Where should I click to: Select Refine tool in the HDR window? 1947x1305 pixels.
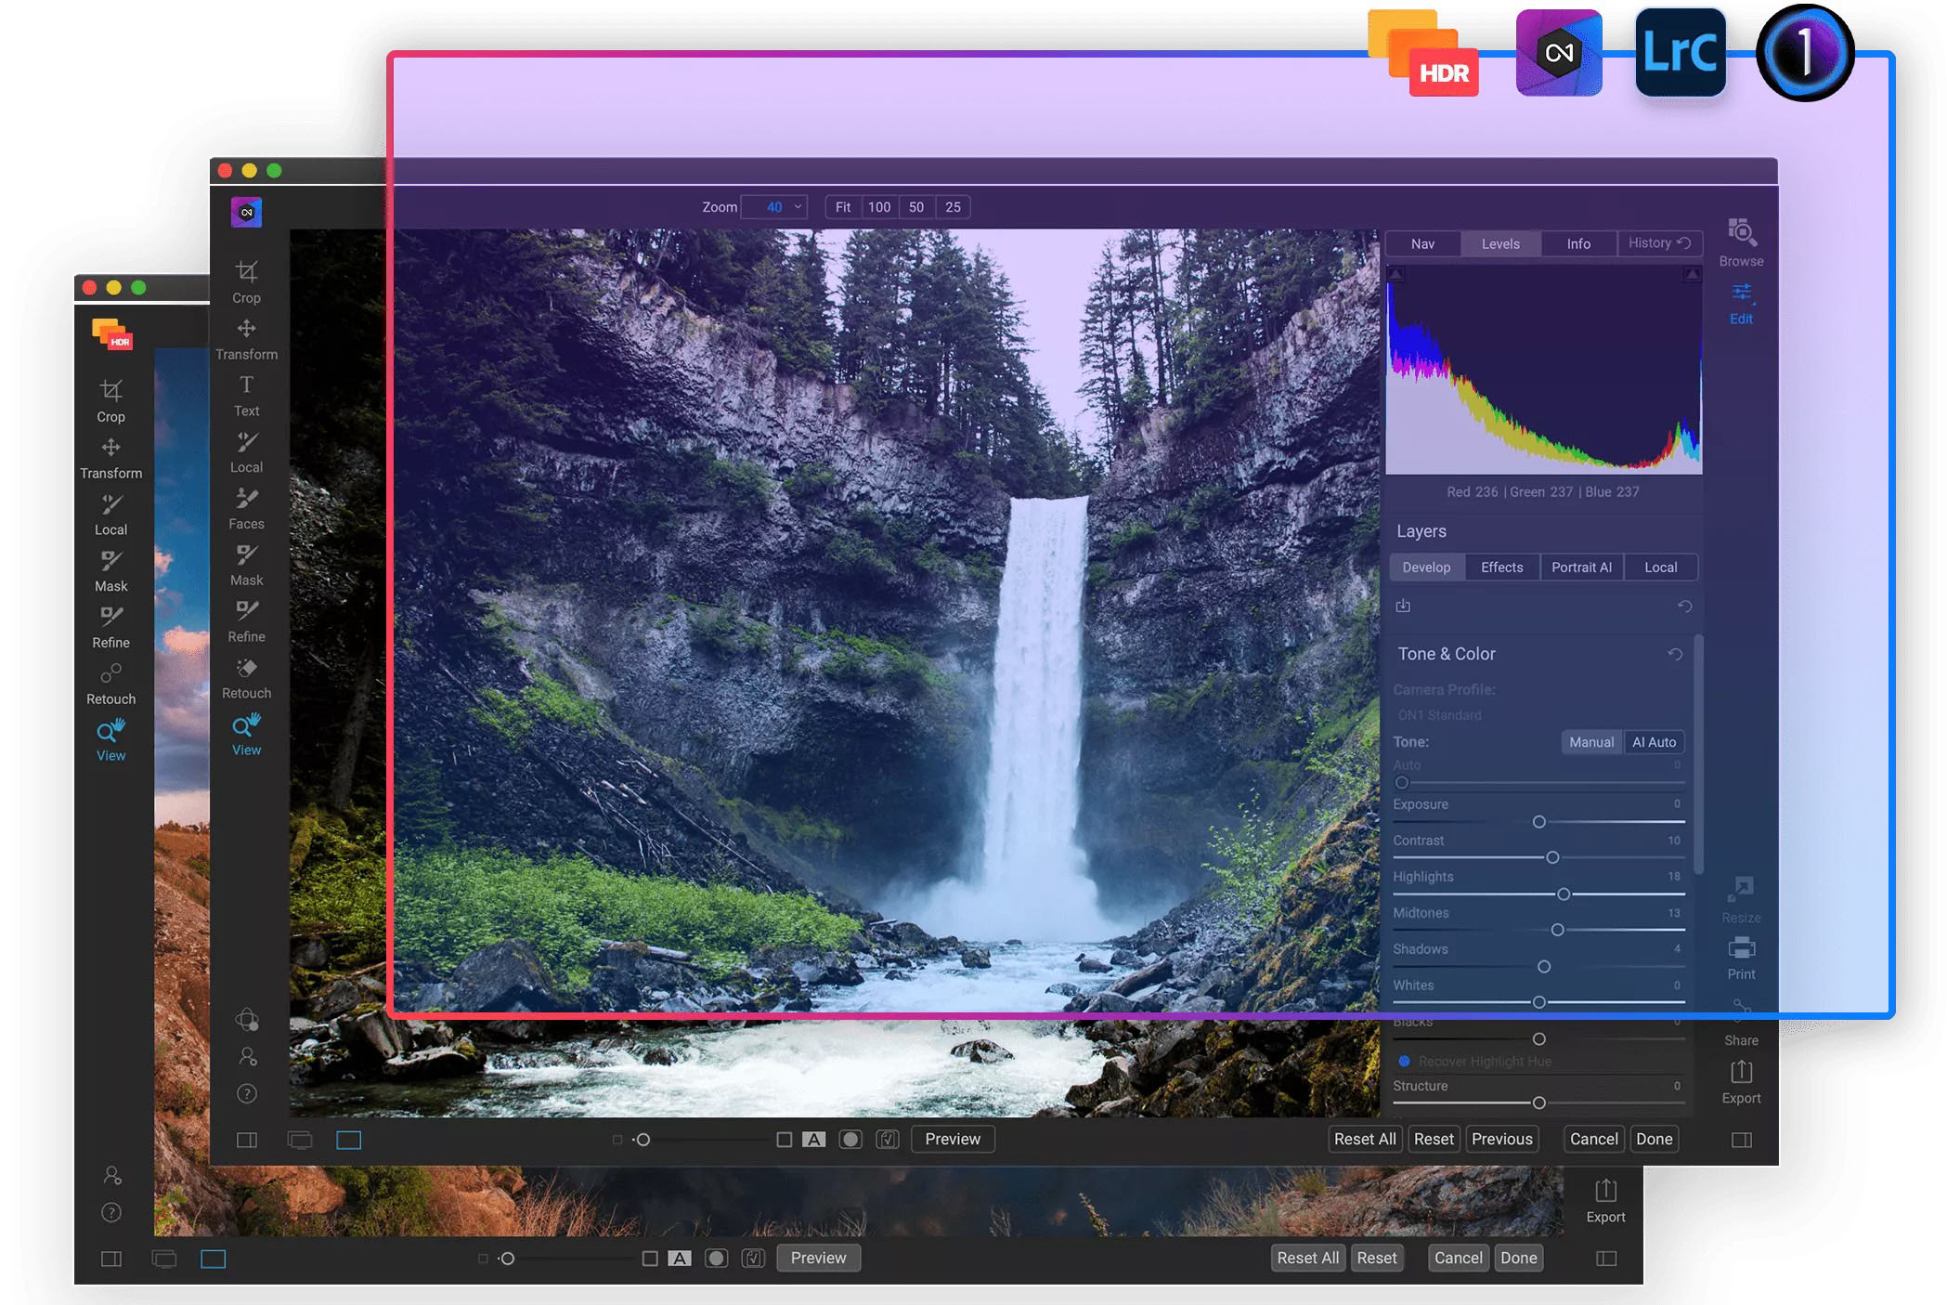tap(110, 628)
